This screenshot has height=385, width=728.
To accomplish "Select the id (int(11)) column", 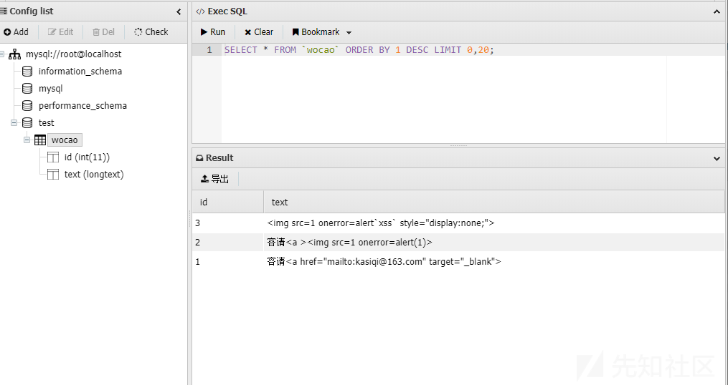I will coord(87,157).
